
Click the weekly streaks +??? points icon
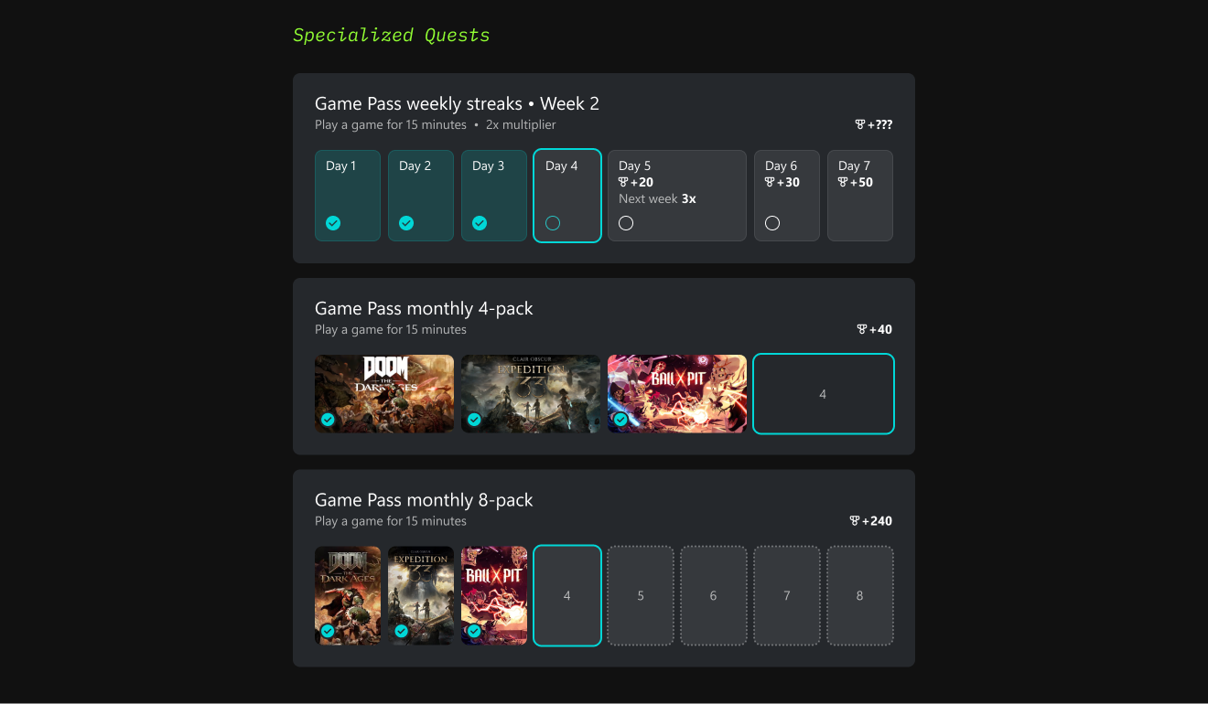(860, 124)
